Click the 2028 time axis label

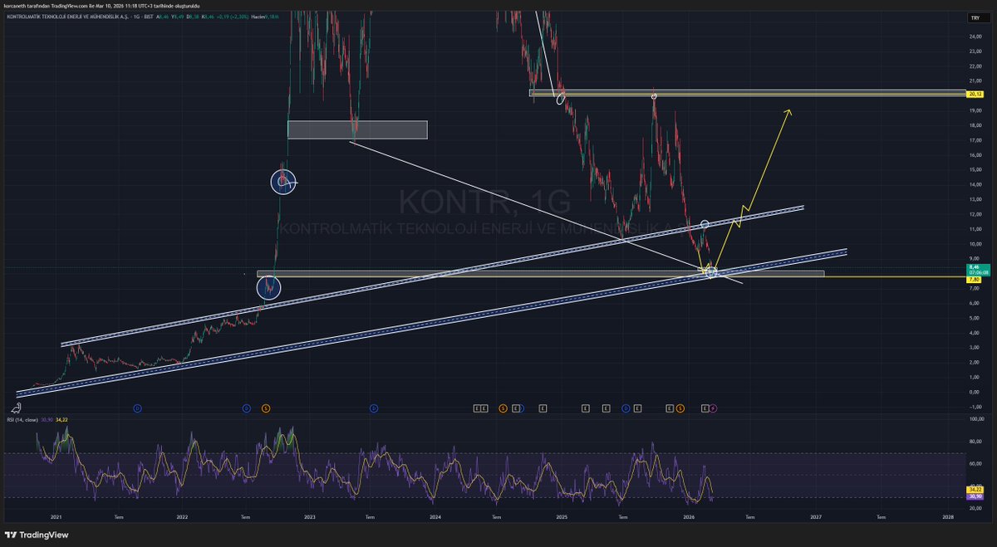click(948, 516)
